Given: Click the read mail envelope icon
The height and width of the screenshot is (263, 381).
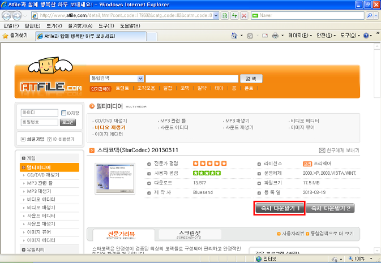Looking at the screenshot, I should 265,36.
